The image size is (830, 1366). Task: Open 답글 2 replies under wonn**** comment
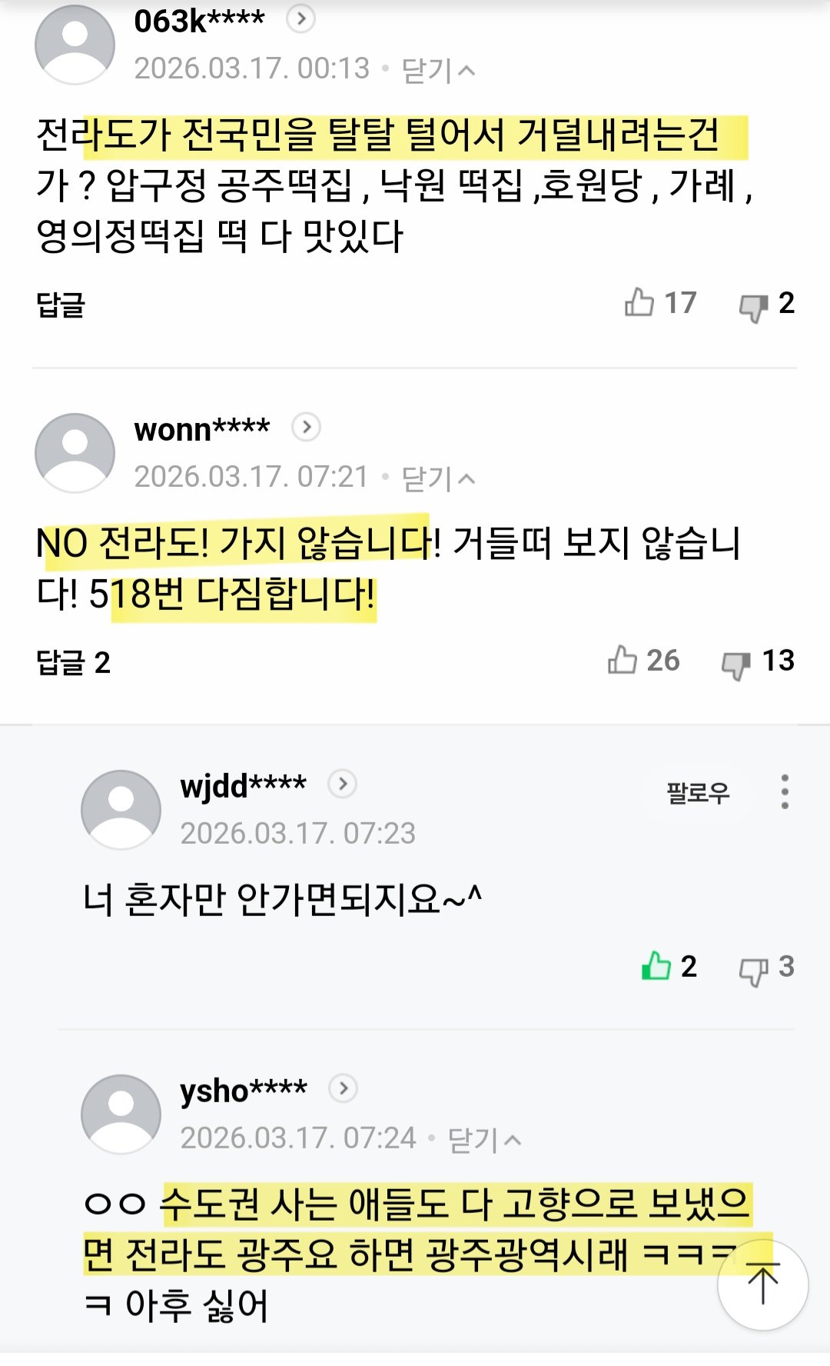click(74, 662)
